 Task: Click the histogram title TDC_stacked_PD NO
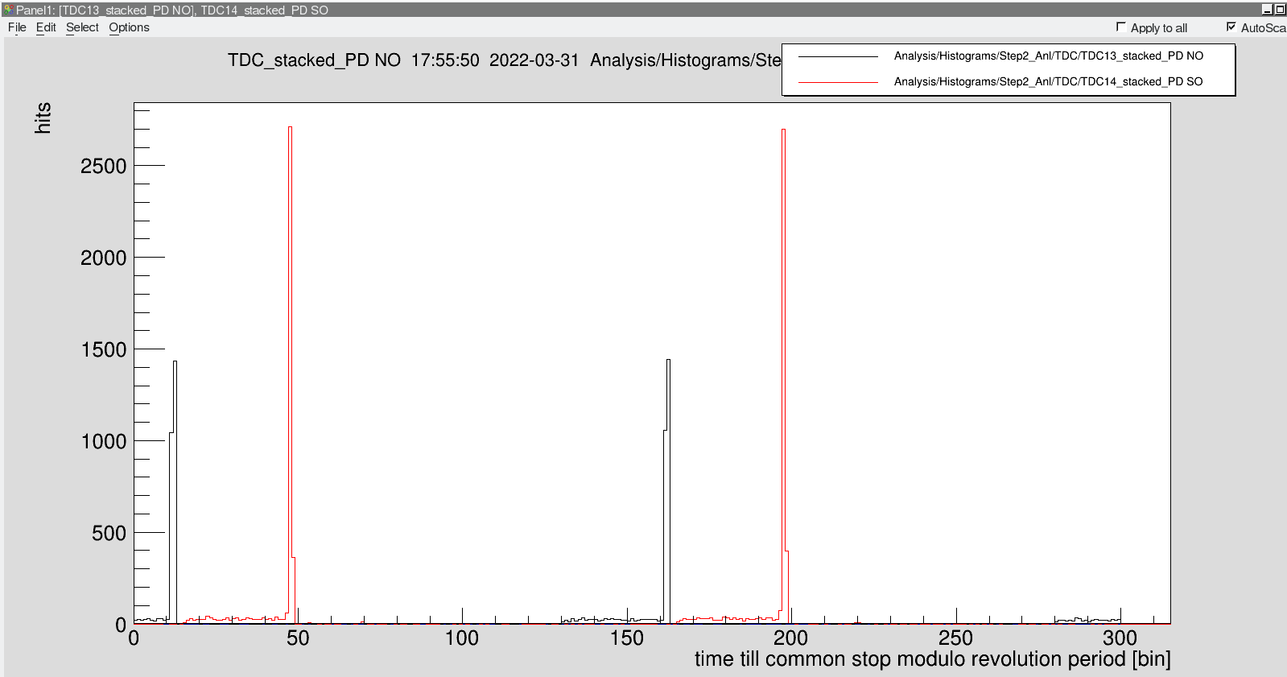pyautogui.click(x=314, y=60)
